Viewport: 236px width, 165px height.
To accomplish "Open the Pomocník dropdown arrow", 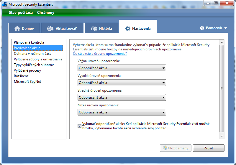I will click(226, 28).
